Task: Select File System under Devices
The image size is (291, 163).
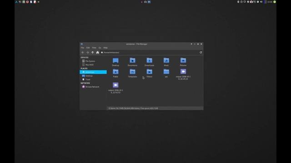Action: [x=93, y=61]
